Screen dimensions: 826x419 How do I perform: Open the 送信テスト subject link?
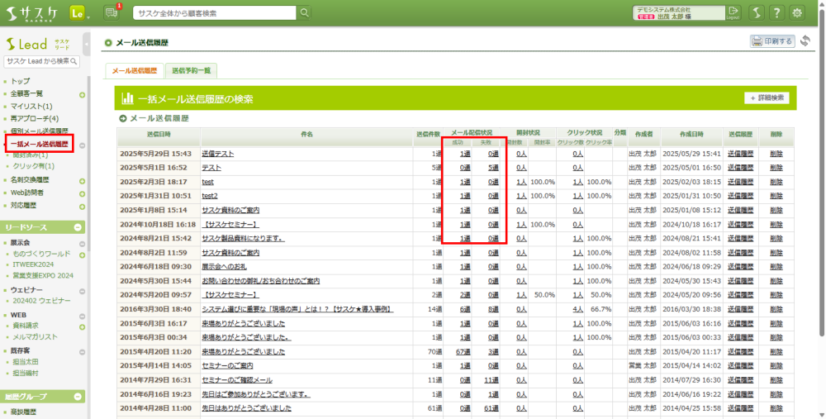[218, 154]
